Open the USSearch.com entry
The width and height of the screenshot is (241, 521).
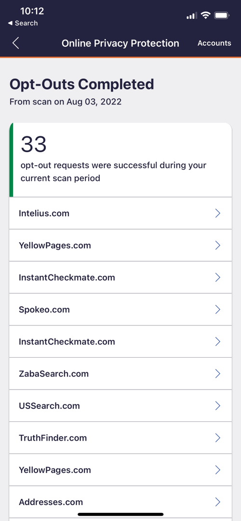(x=120, y=406)
